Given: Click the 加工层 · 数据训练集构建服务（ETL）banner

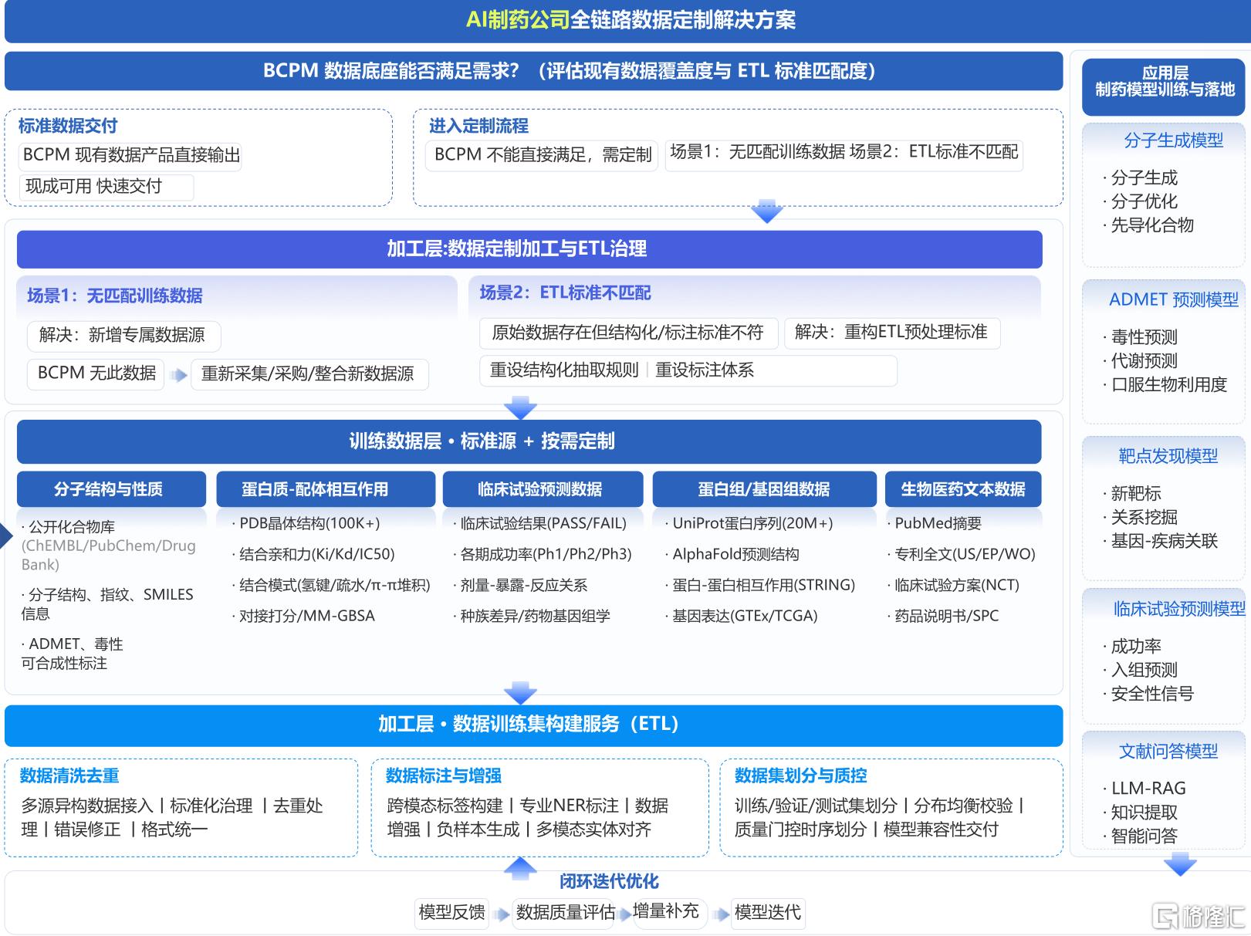Looking at the screenshot, I should pos(533,725).
